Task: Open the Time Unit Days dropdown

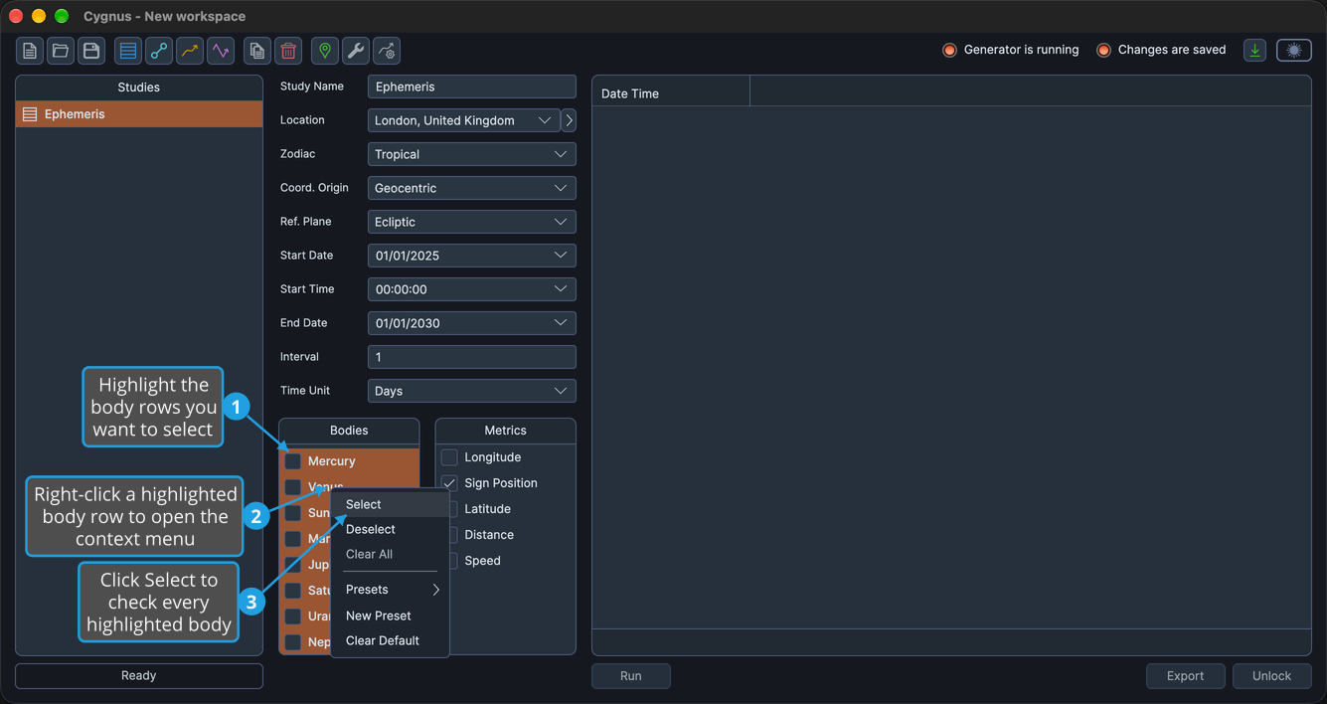Action: pyautogui.click(x=472, y=391)
